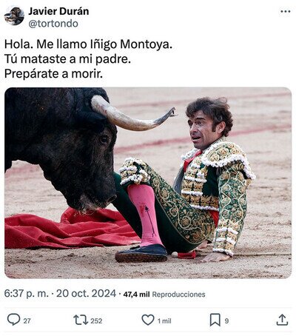View the 47,4 mil Reproducciones count
Screen dimensions: 296x336
point(164,295)
